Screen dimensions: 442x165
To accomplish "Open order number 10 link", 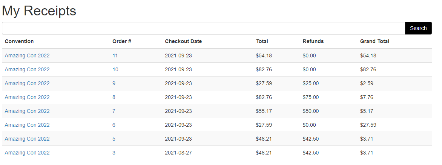I will coord(115,69).
